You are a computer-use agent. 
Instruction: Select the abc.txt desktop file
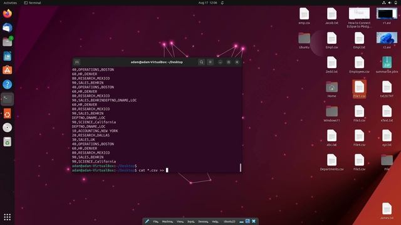point(331,137)
